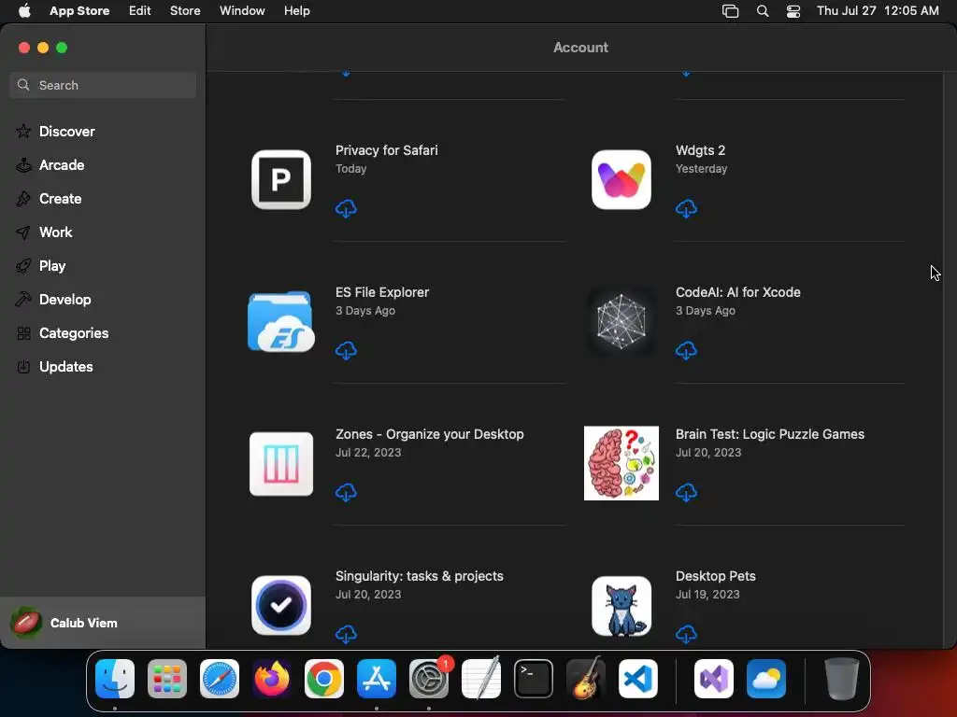This screenshot has width=957, height=717.
Task: Open Finder from the dock
Action: pyautogui.click(x=115, y=679)
